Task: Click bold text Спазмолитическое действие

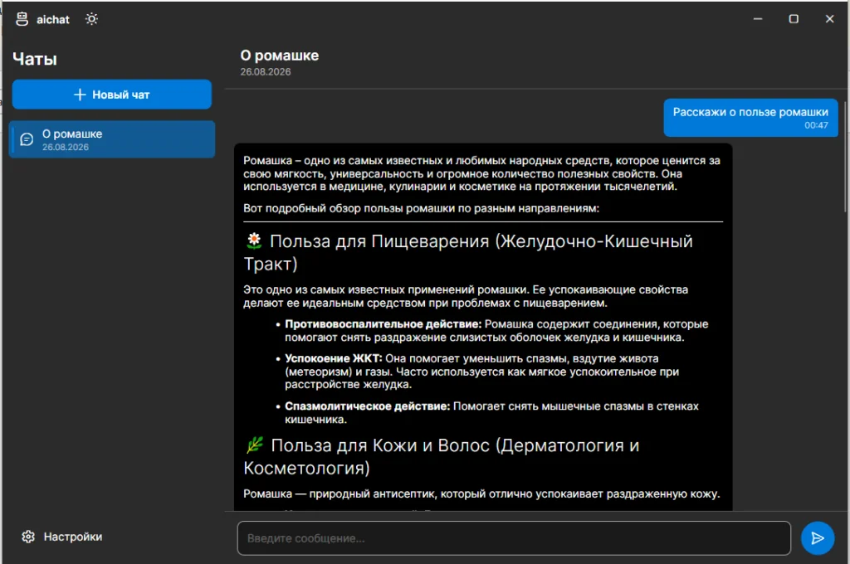Action: click(x=368, y=406)
